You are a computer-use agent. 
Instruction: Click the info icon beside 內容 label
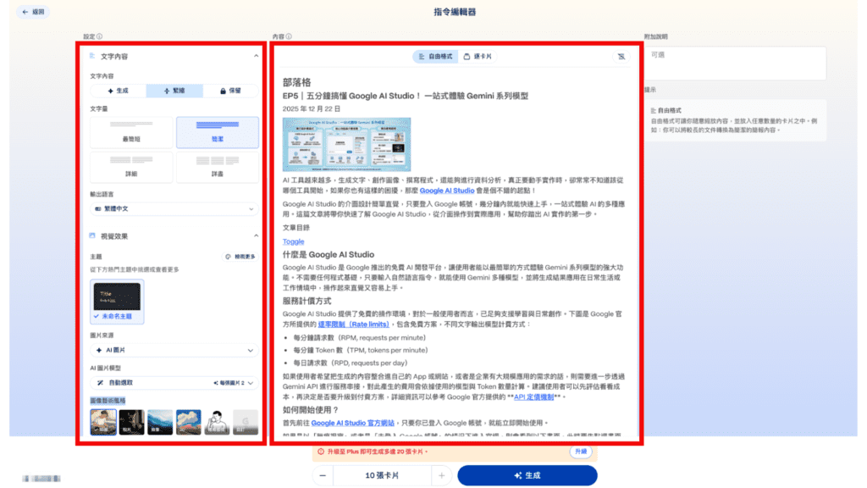(x=289, y=36)
